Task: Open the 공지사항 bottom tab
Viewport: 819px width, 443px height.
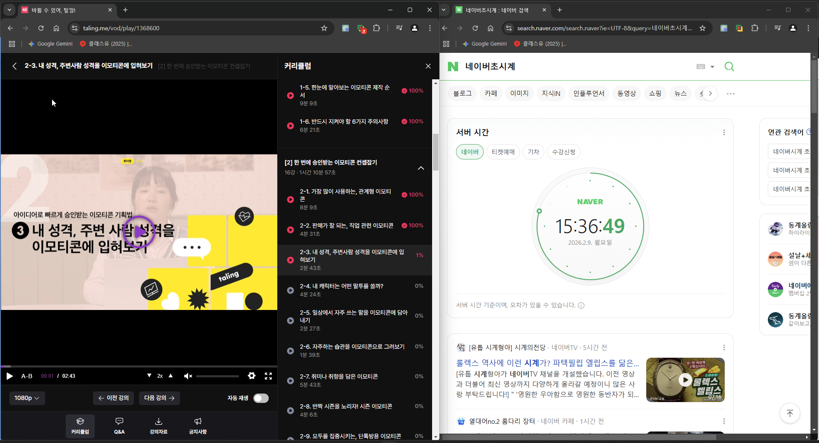Action: coord(198,426)
